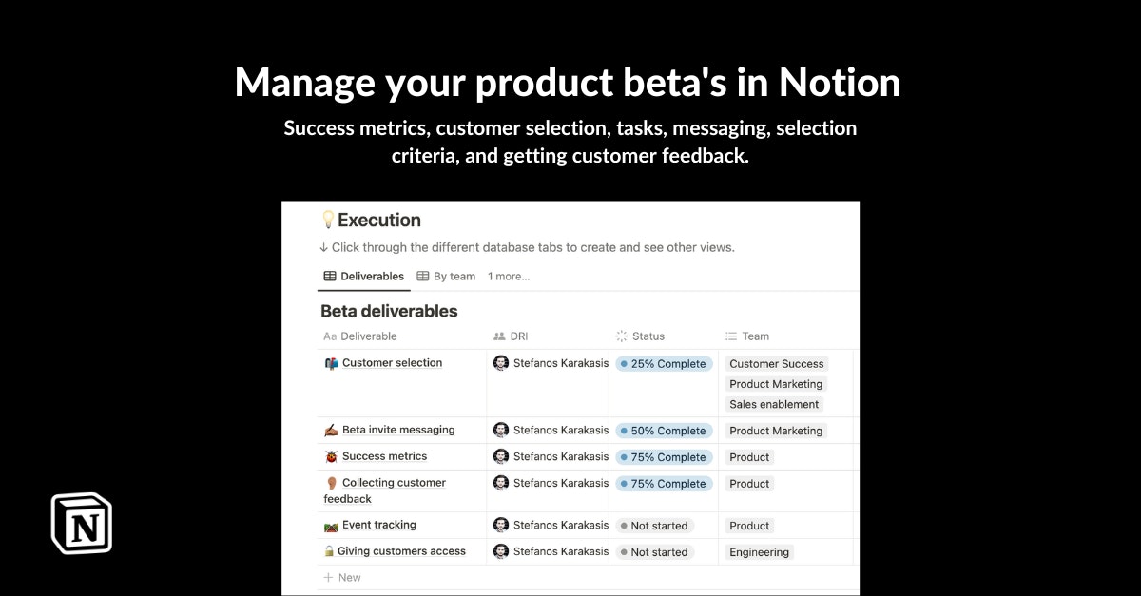Switch to the Deliverables tab

[364, 277]
